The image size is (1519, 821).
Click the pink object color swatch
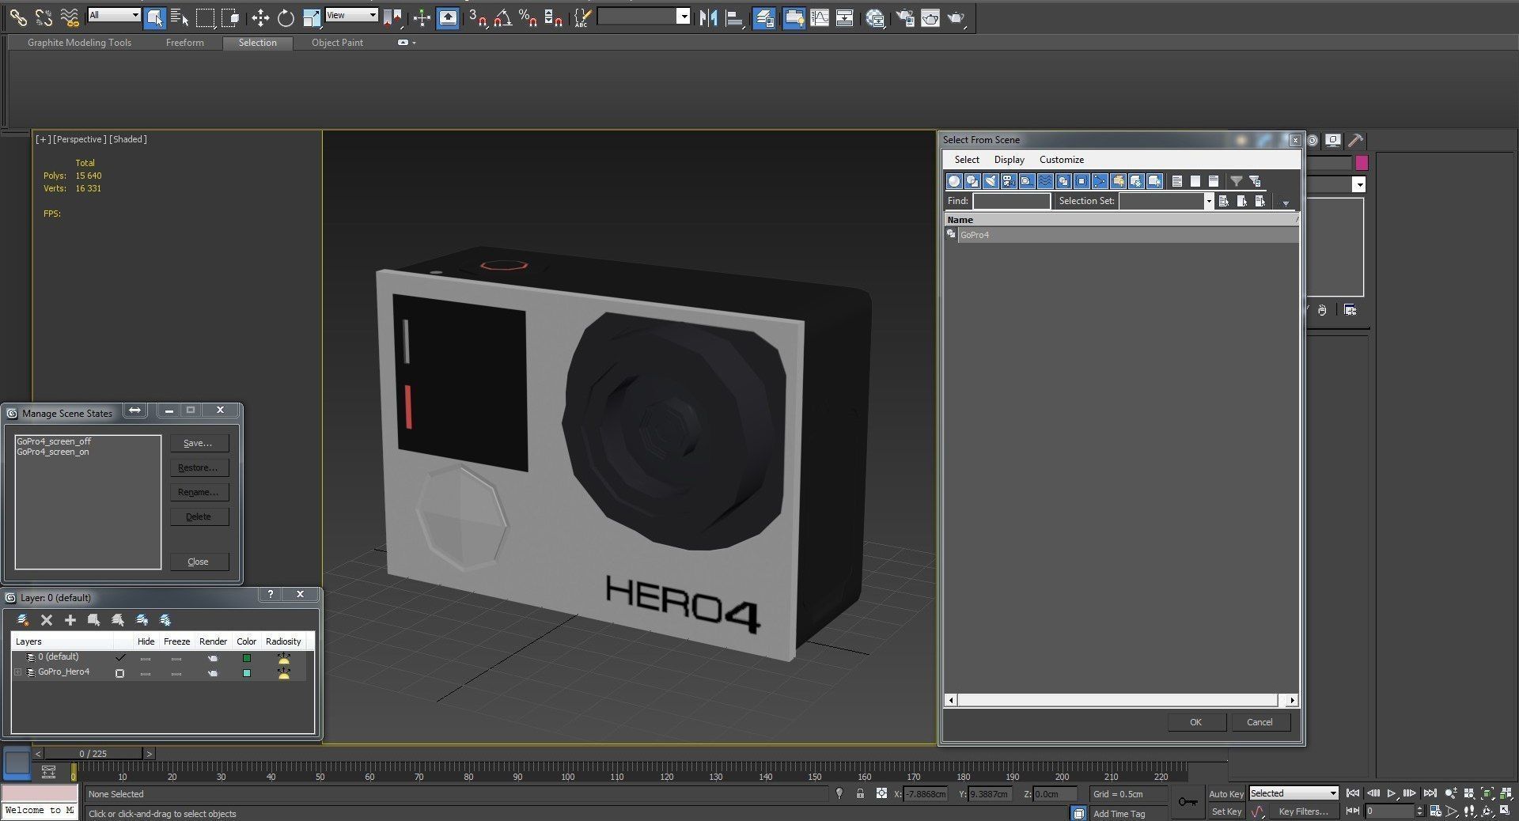[x=1362, y=163]
